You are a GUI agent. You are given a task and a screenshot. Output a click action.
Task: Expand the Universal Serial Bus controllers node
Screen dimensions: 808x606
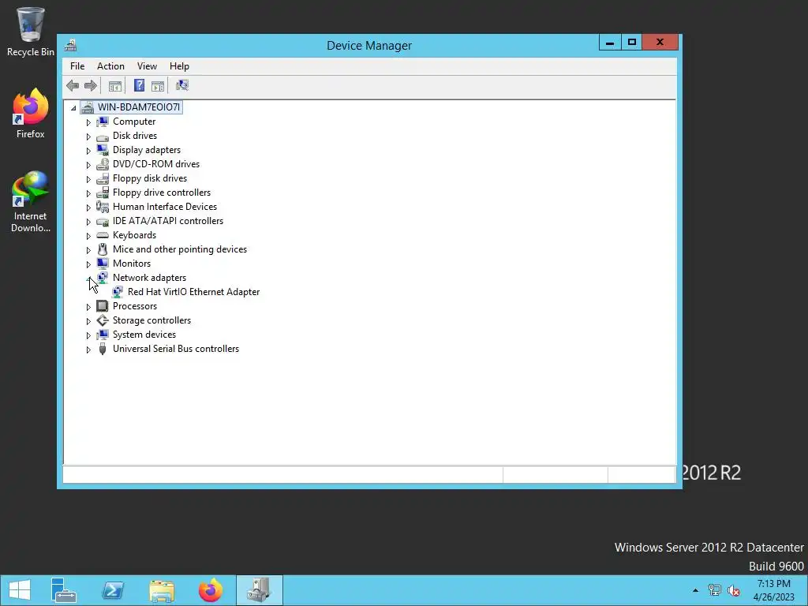point(88,350)
